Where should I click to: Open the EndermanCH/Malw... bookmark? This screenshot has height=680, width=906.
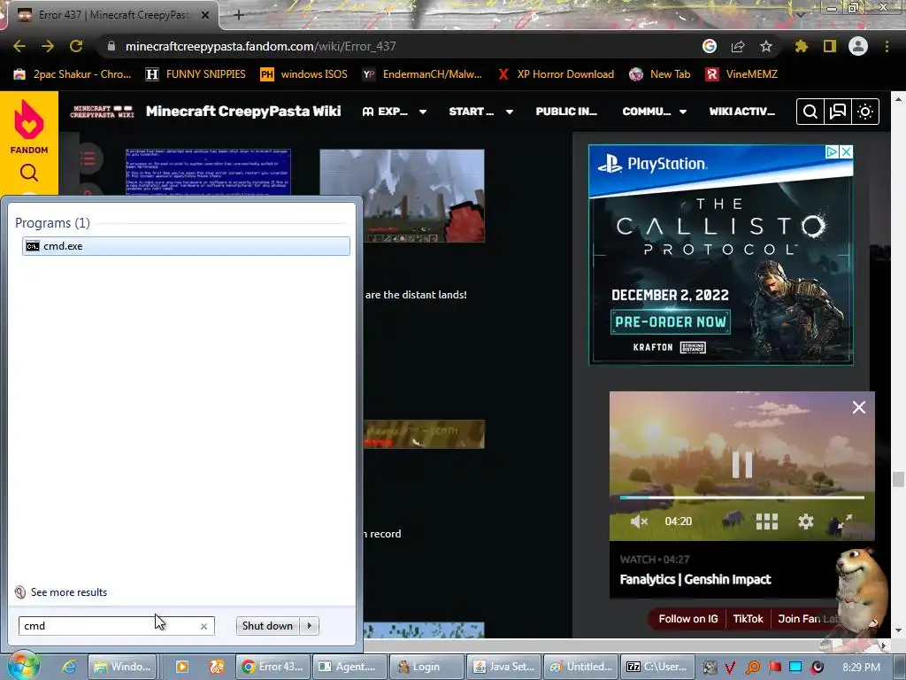click(x=423, y=74)
